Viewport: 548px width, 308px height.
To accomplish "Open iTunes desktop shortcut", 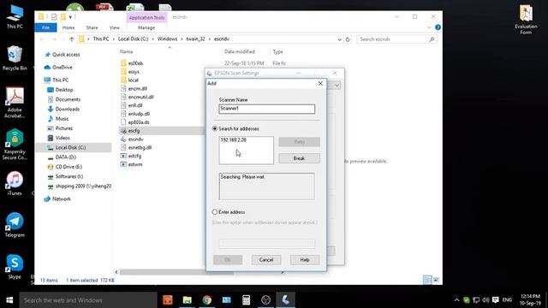I will [x=15, y=183].
